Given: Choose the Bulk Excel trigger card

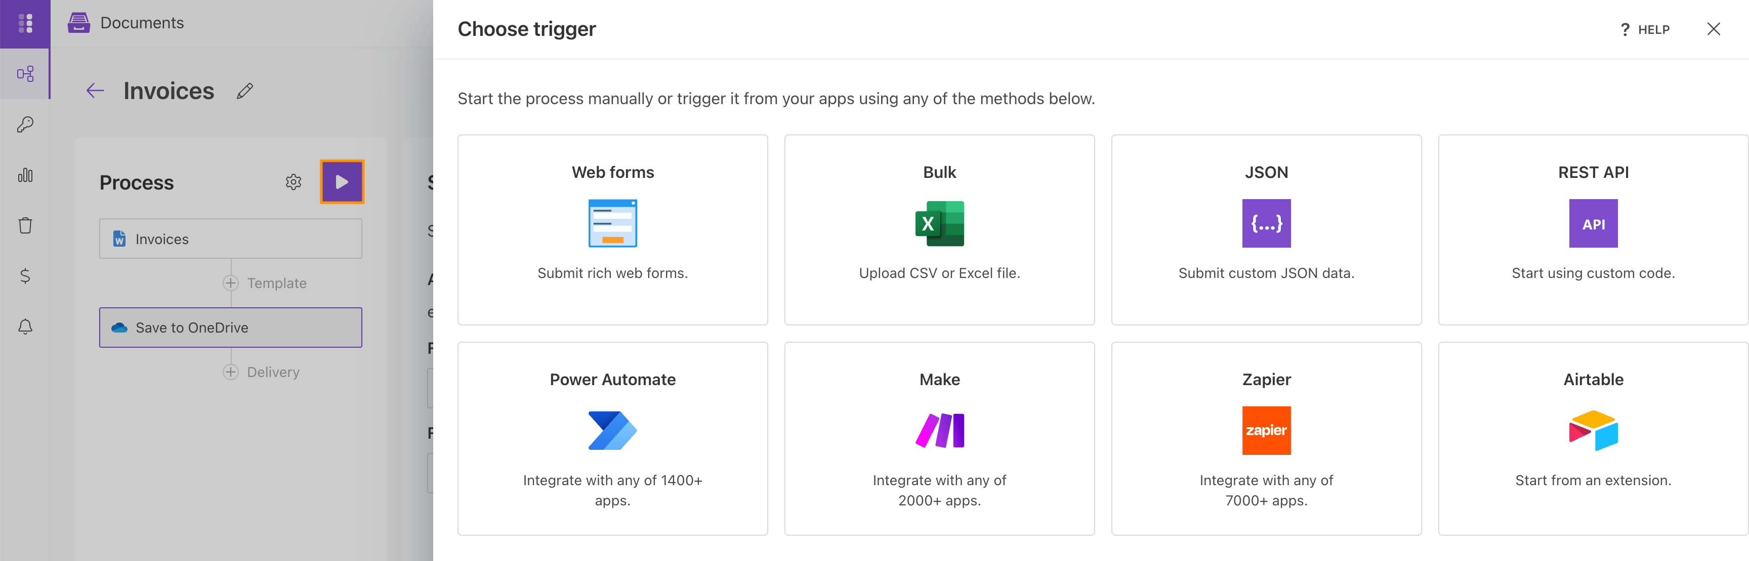Looking at the screenshot, I should click(x=940, y=230).
